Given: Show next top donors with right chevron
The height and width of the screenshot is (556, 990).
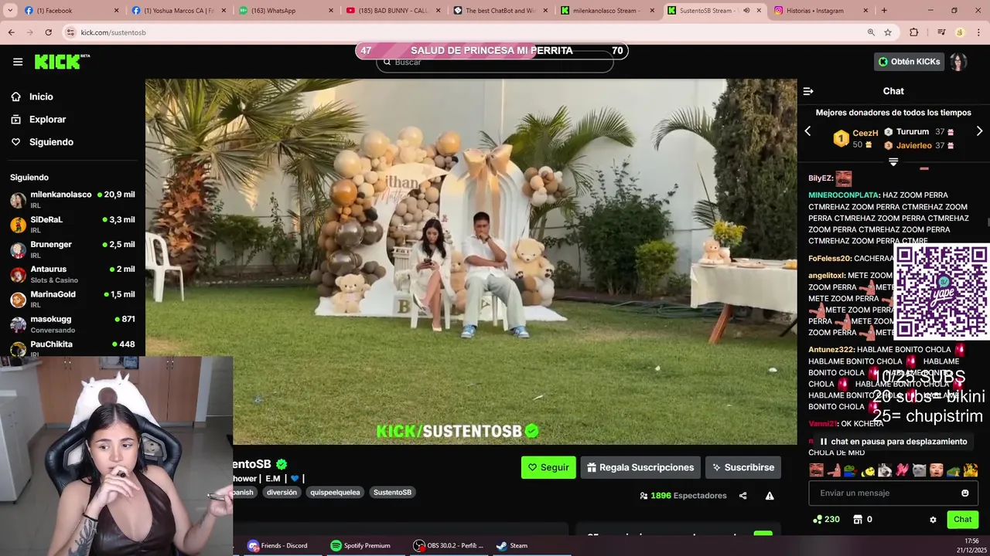Looking at the screenshot, I should coord(979,131).
